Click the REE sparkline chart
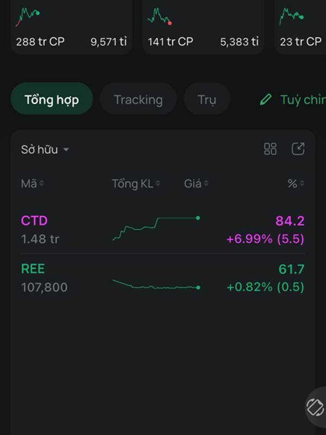The height and width of the screenshot is (435, 326). pos(156,284)
